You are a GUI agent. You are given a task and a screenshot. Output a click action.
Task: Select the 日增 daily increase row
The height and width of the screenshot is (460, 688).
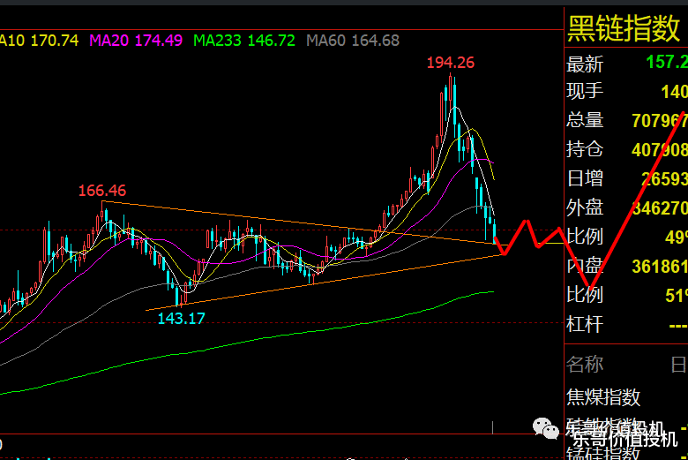(626, 178)
